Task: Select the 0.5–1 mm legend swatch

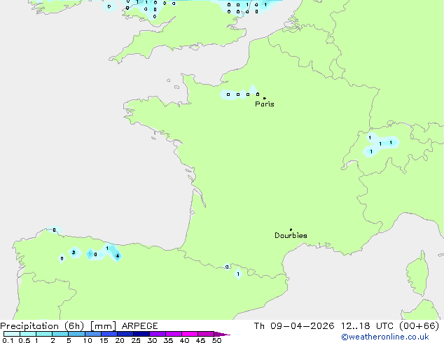Action: tap(28, 334)
